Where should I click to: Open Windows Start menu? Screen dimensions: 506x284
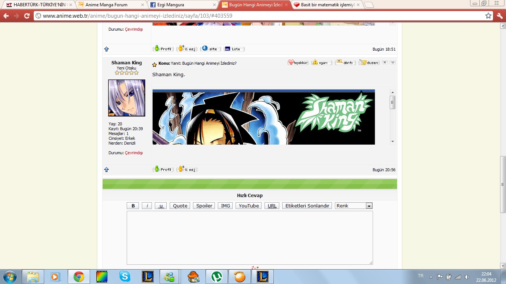[x=9, y=276]
